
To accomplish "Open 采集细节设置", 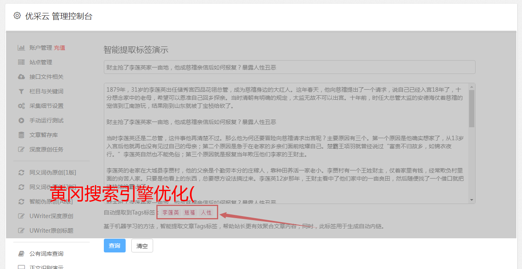I will 46,106.
